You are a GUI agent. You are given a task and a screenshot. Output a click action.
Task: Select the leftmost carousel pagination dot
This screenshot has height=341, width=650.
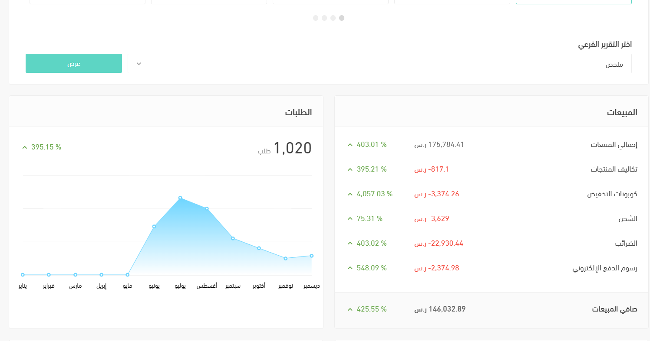(316, 18)
